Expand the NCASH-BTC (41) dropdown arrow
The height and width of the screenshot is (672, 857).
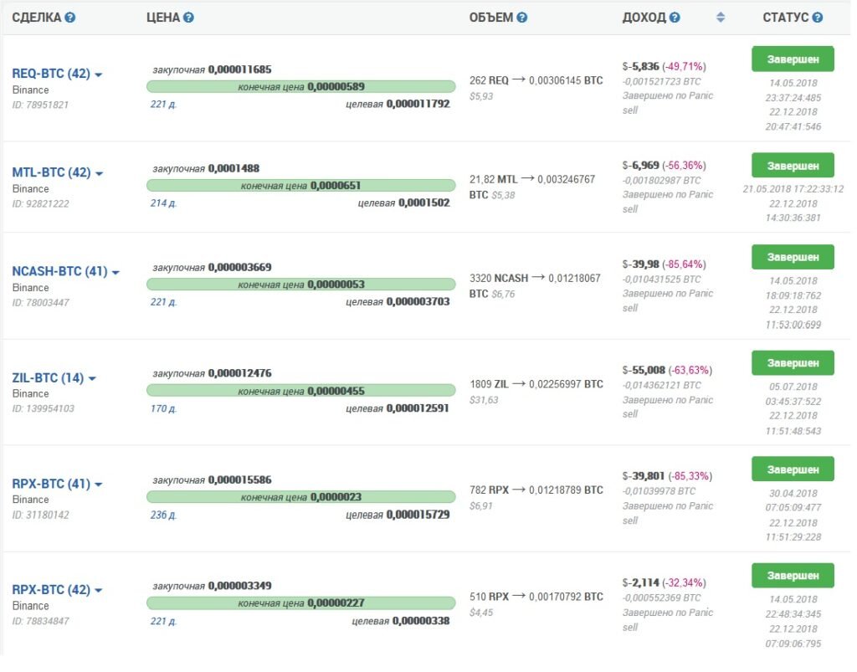[x=115, y=273]
